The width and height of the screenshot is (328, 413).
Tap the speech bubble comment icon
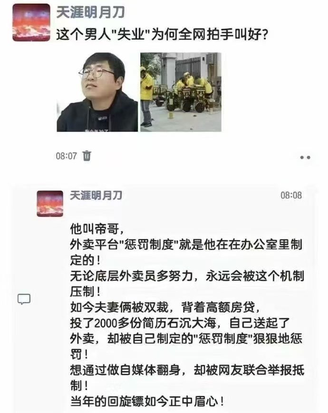coord(24,299)
